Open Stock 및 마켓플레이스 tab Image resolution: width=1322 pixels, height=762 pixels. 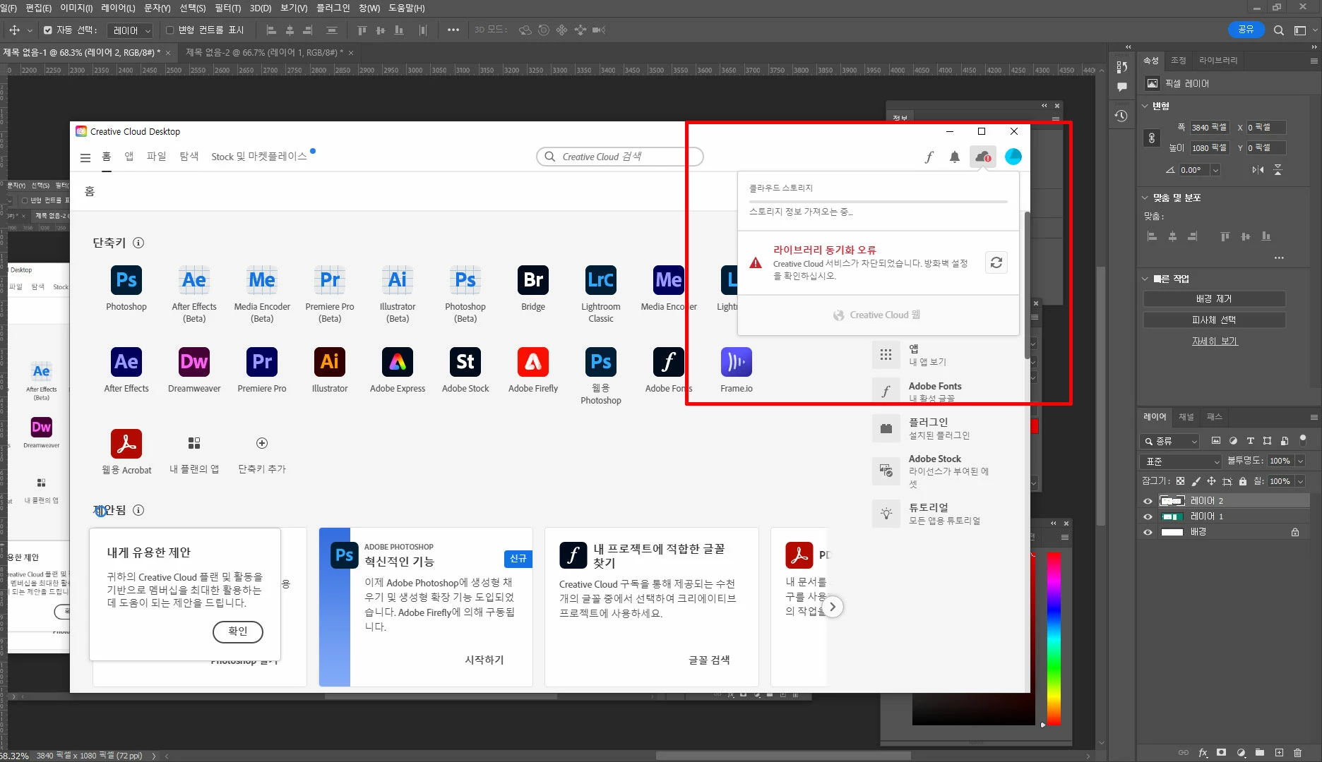pos(259,156)
